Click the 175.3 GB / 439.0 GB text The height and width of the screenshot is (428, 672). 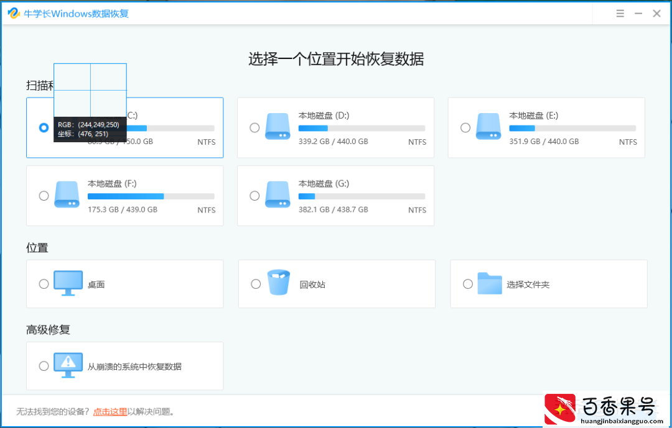point(123,210)
